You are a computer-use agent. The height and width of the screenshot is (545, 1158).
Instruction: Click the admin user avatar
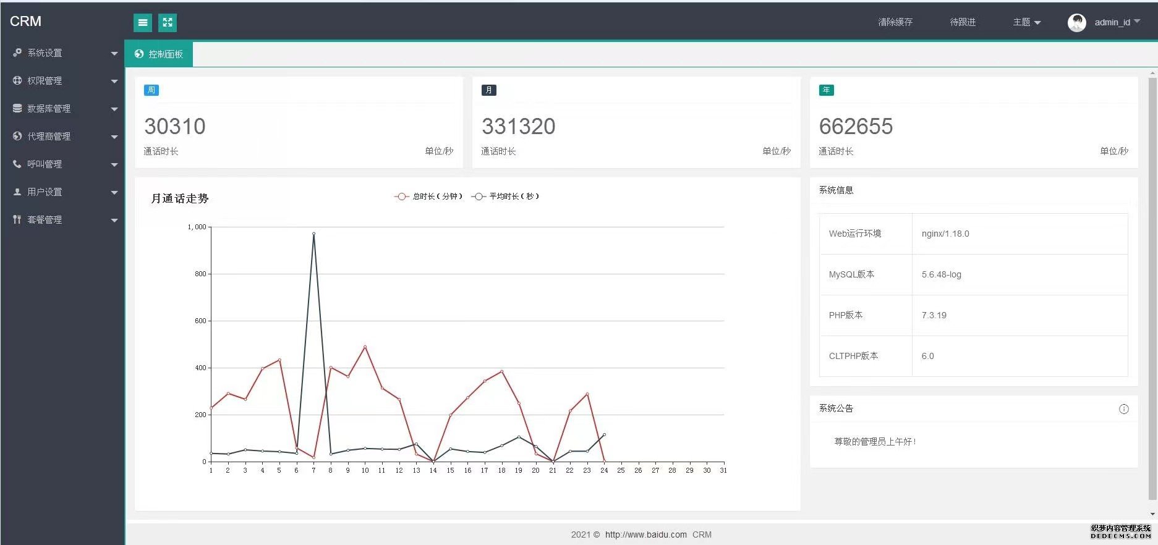click(x=1076, y=23)
